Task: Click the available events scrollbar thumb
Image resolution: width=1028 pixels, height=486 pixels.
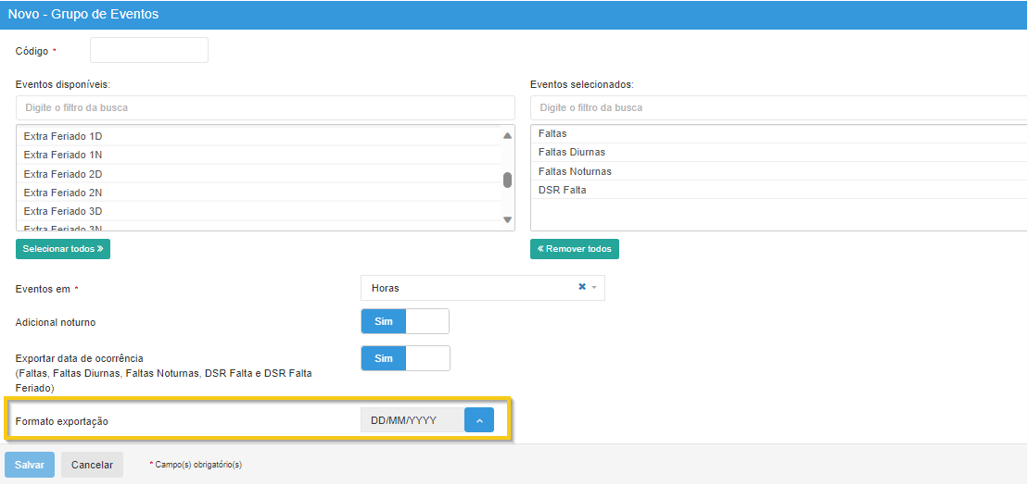Action: tap(507, 180)
